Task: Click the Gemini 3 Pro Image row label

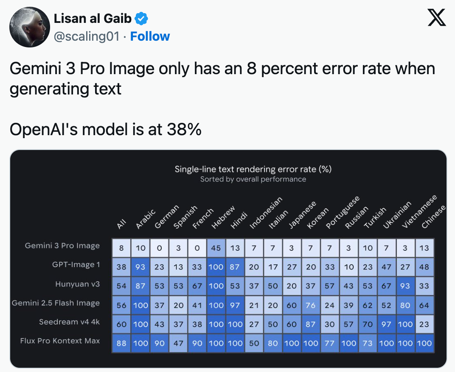Action: click(62, 246)
